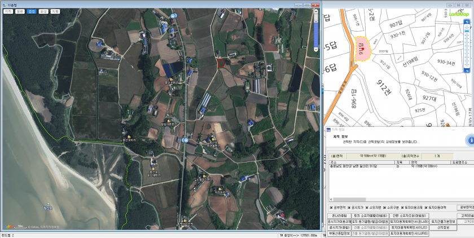Toggle the 토지이동이력 checkbox
The height and width of the screenshot is (238, 474).
pos(426,208)
